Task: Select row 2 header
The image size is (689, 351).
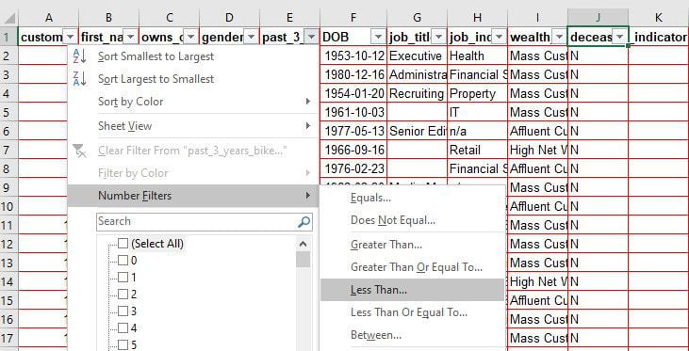Action: 8,56
